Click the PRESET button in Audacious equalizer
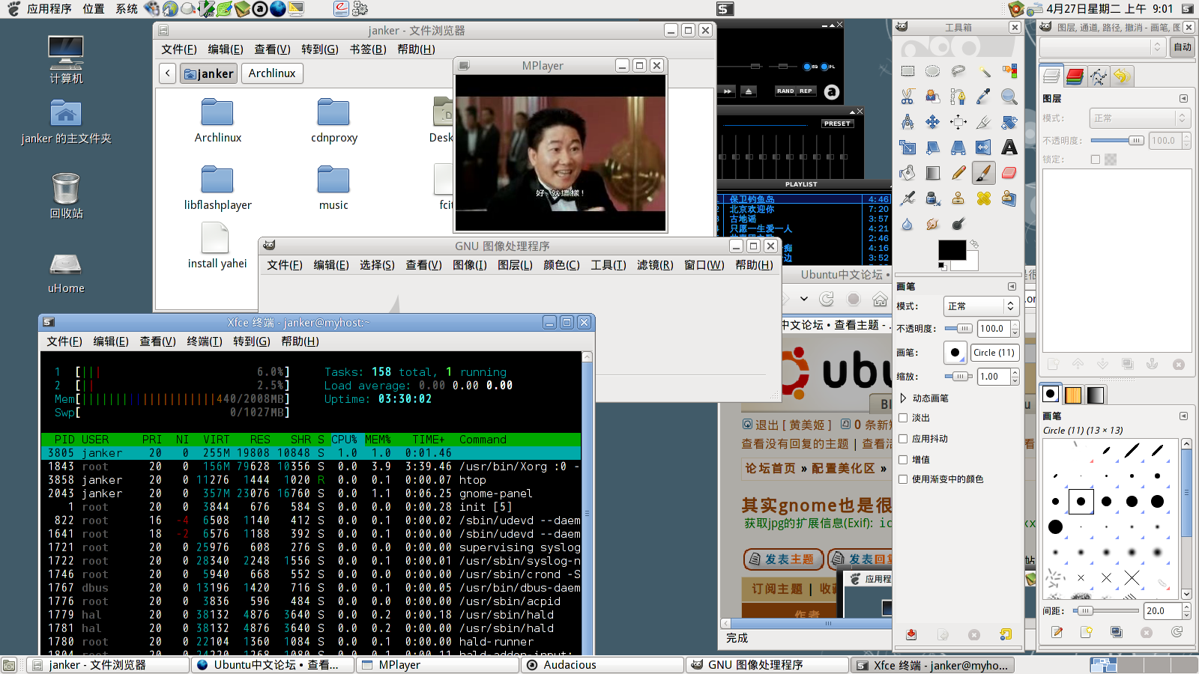 click(x=837, y=124)
